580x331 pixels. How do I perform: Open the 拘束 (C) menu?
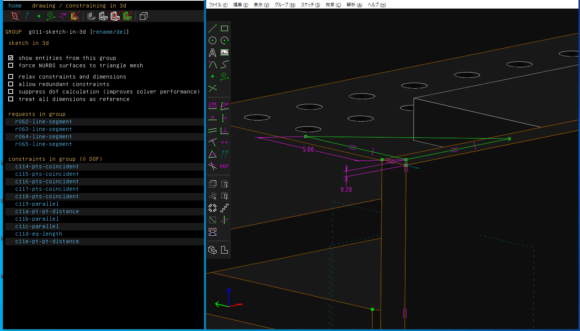[333, 5]
